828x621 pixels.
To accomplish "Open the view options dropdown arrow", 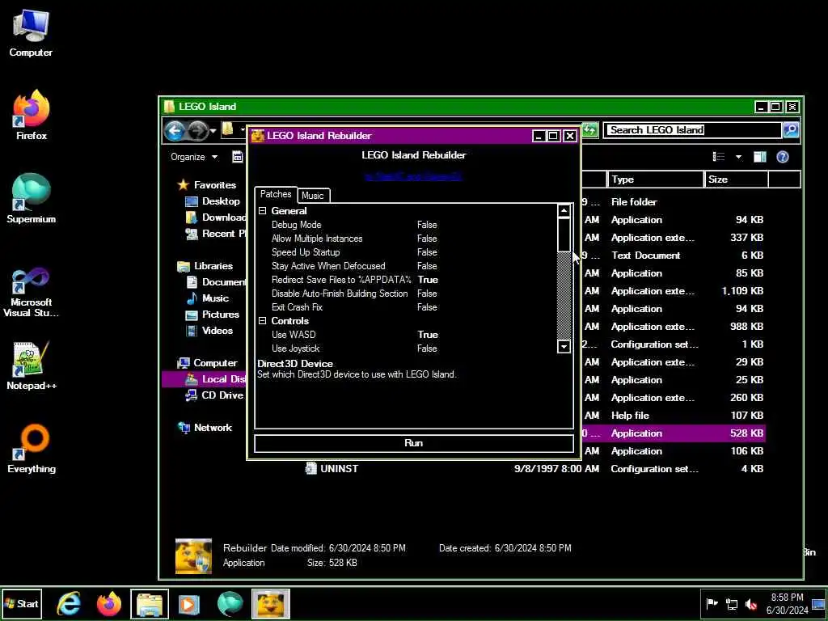I will click(x=738, y=157).
